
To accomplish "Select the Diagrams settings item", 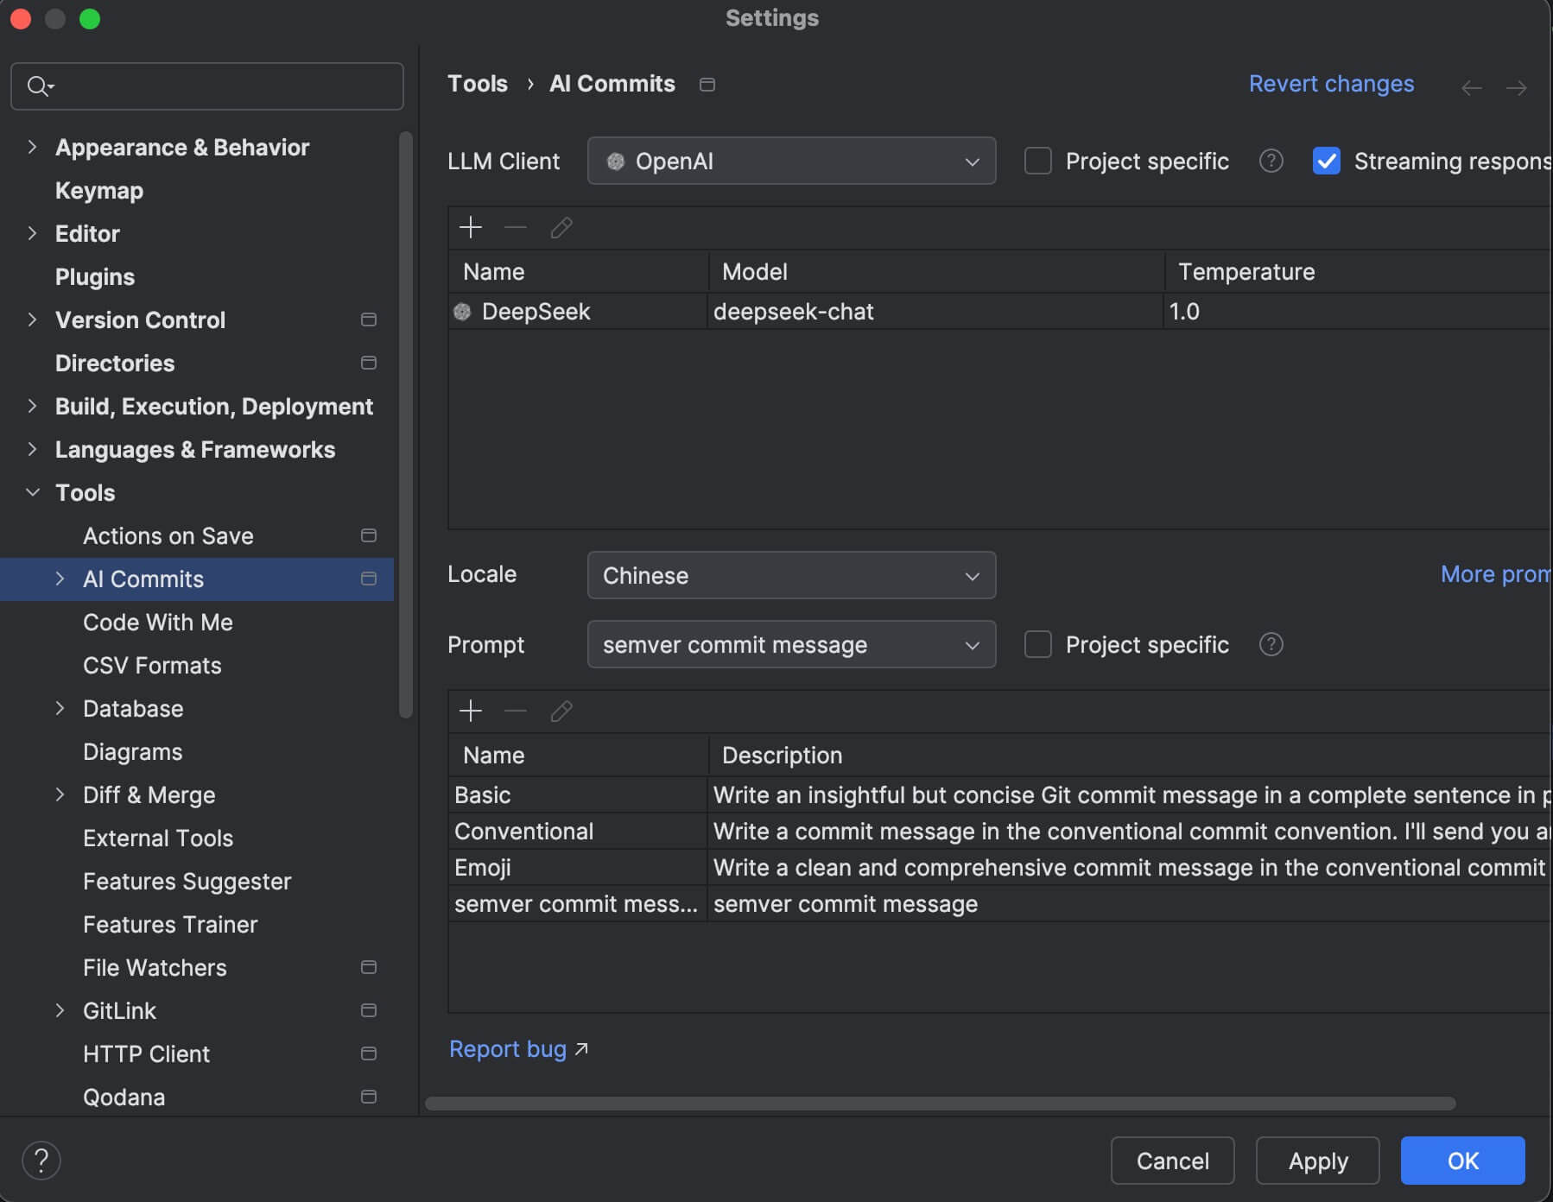I will pos(133,752).
